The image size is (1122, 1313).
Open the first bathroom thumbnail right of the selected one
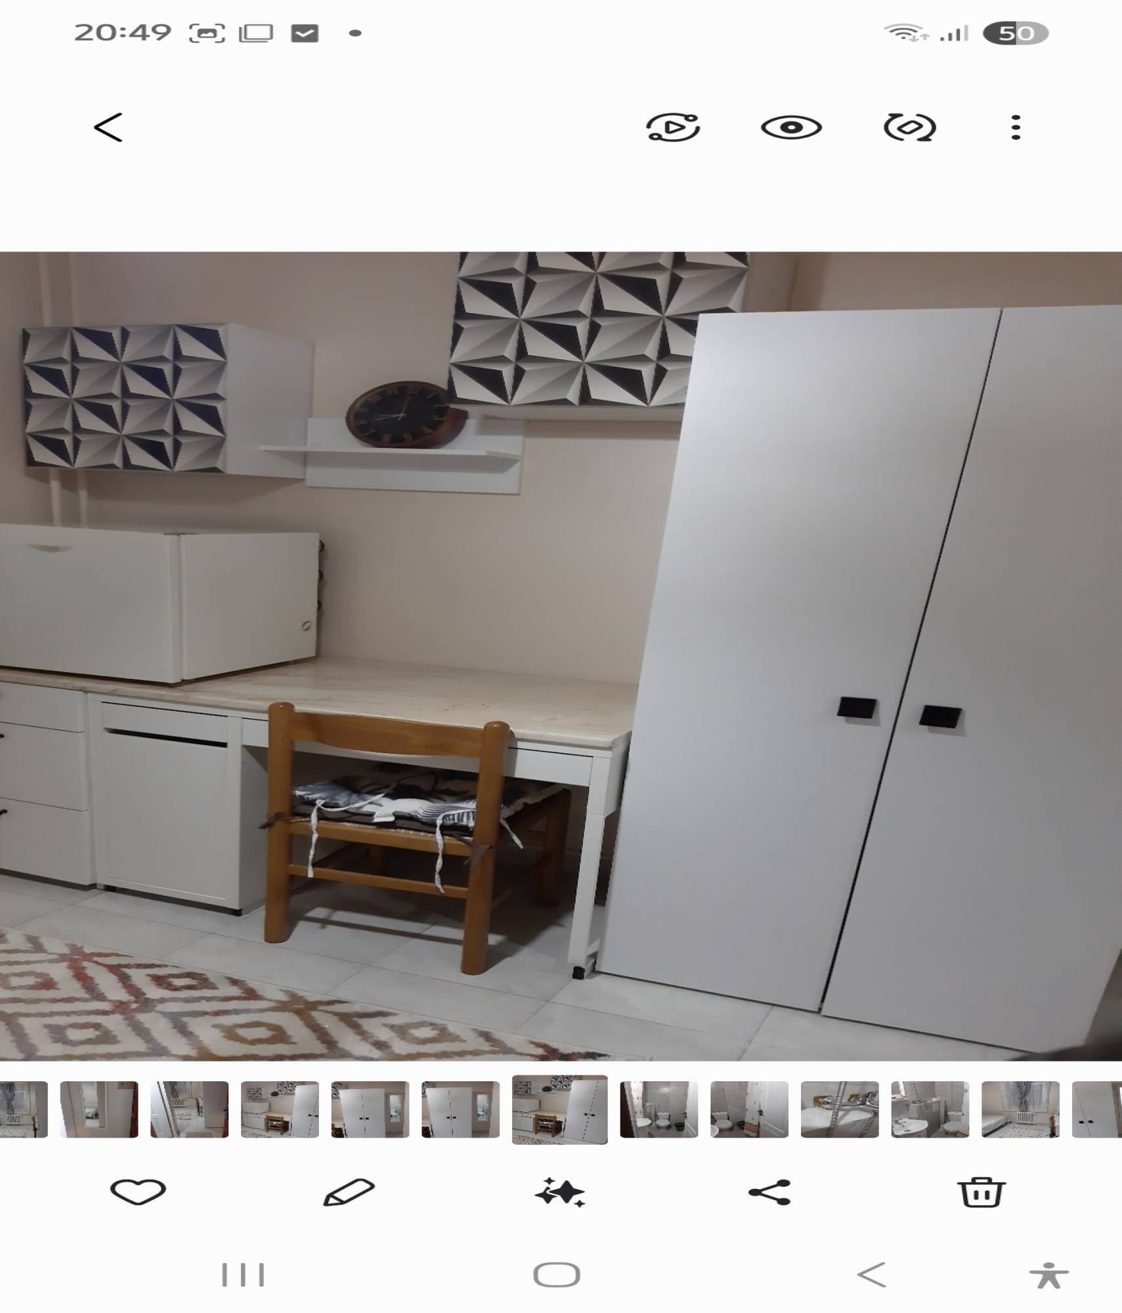point(658,1109)
